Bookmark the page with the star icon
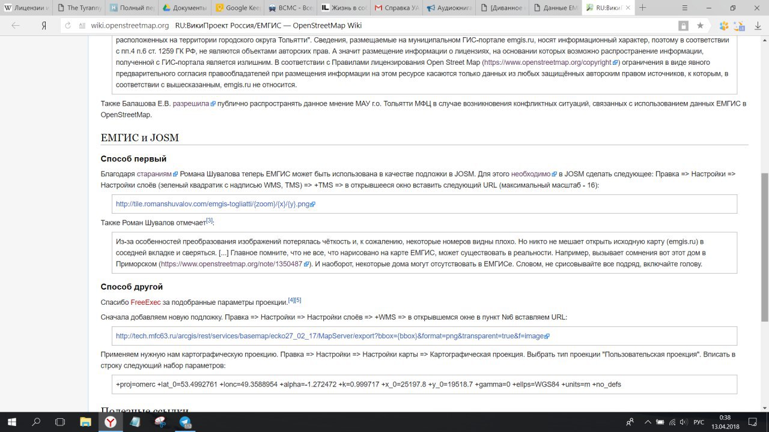 tap(700, 26)
